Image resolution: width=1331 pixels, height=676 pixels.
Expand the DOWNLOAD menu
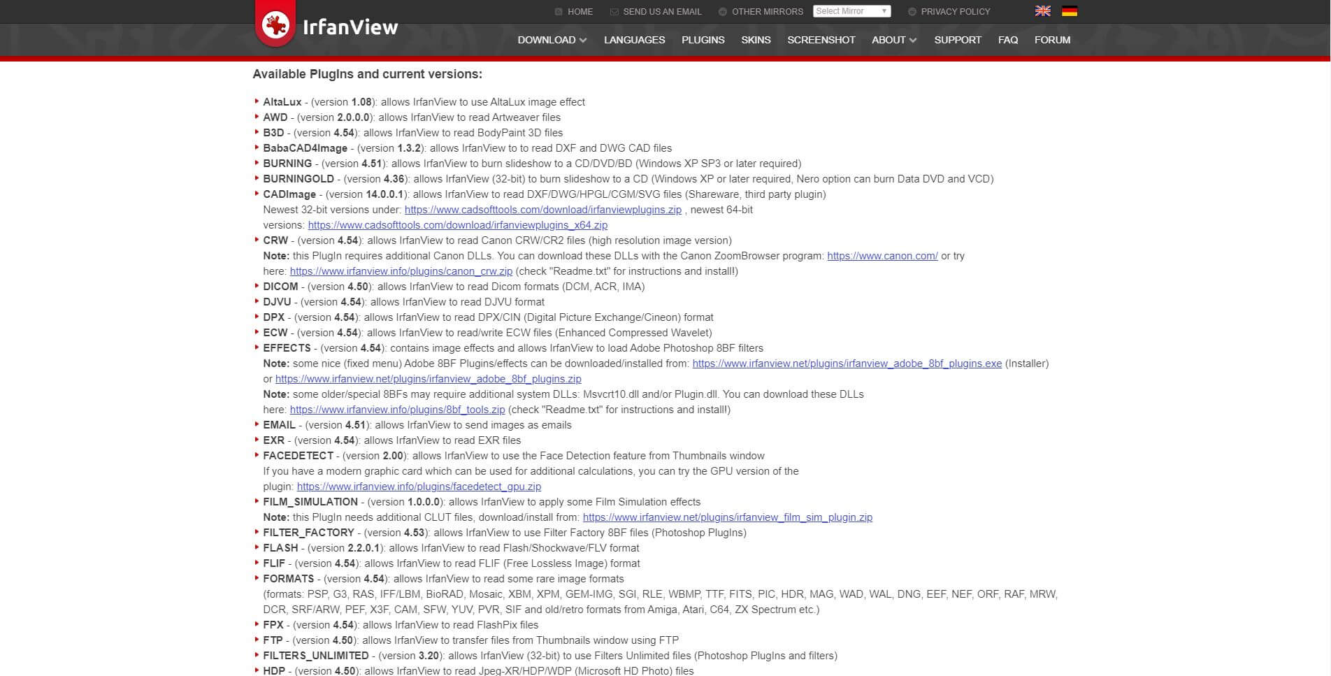[552, 40]
